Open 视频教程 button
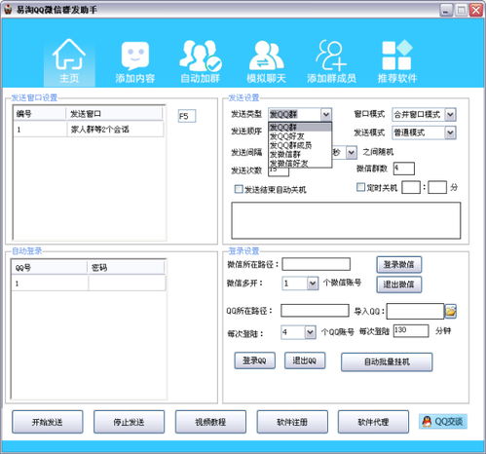Viewport: 486px width, 454px height. click(x=210, y=422)
